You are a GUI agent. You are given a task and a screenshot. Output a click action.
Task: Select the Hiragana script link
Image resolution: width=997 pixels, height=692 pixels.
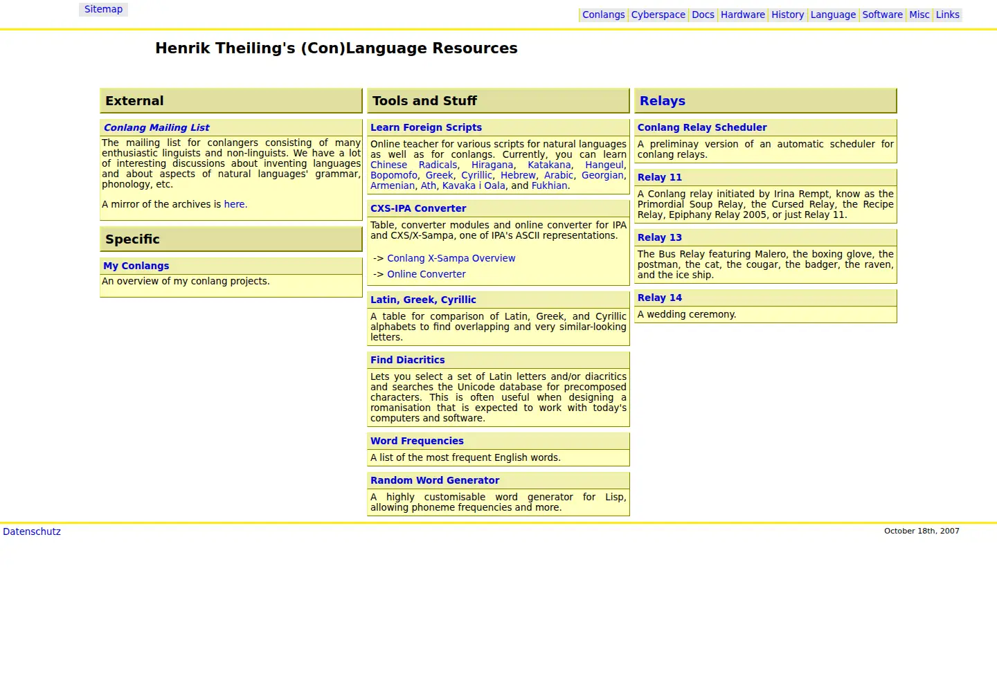(492, 165)
